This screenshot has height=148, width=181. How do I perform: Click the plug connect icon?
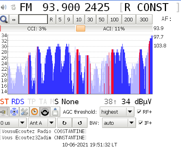tap(4, 112)
